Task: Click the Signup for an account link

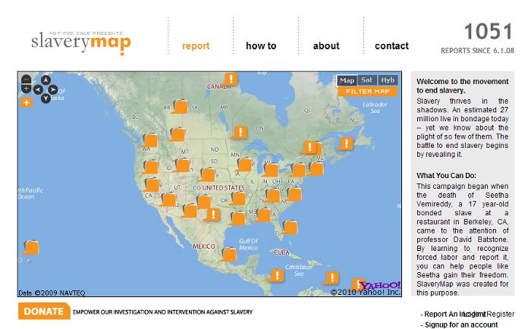Action: 461,324
